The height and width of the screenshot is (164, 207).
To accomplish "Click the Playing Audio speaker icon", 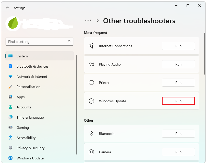I will tap(91, 64).
